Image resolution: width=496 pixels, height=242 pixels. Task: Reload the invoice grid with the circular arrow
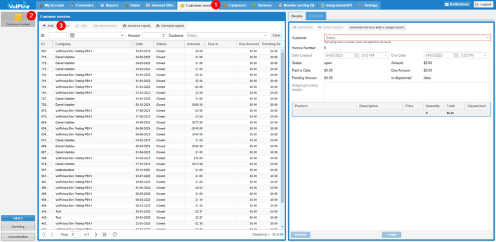click(115, 234)
